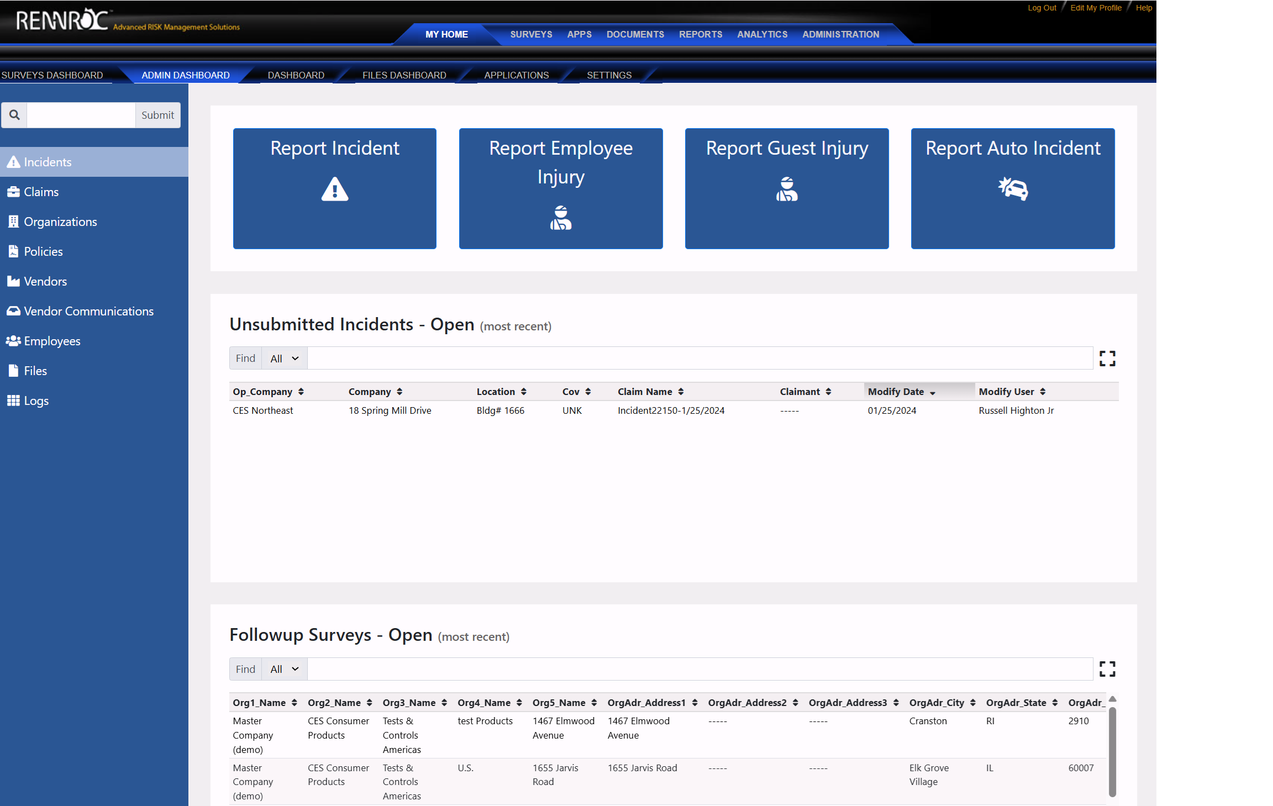The image size is (1273, 806).
Task: Open the SURVEYS top menu
Action: tap(531, 34)
